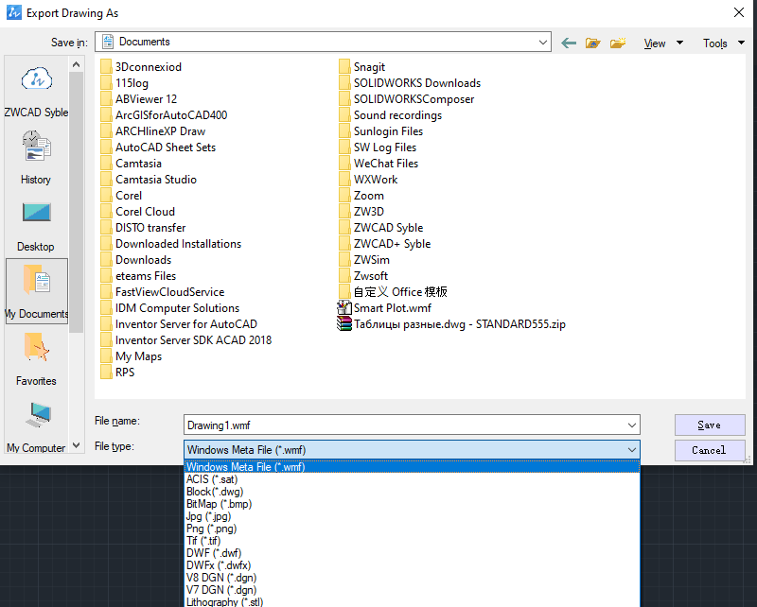Select Png (*.png) file type
Screen dimensions: 757x607
tap(413, 529)
